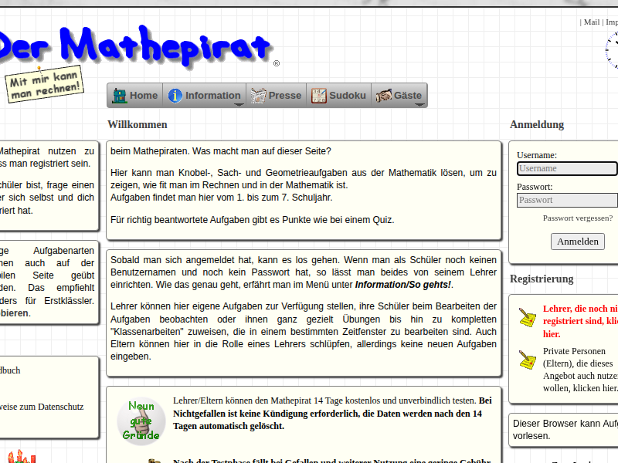This screenshot has width=618, height=463.
Task: Click the Sudoku grid icon
Action: pyautogui.click(x=319, y=96)
